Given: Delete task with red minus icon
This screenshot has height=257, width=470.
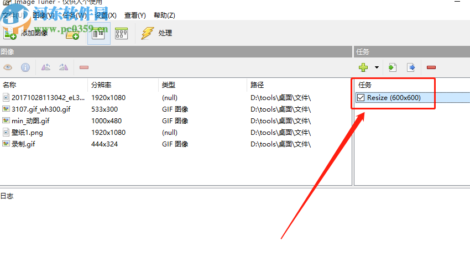Looking at the screenshot, I should point(431,67).
